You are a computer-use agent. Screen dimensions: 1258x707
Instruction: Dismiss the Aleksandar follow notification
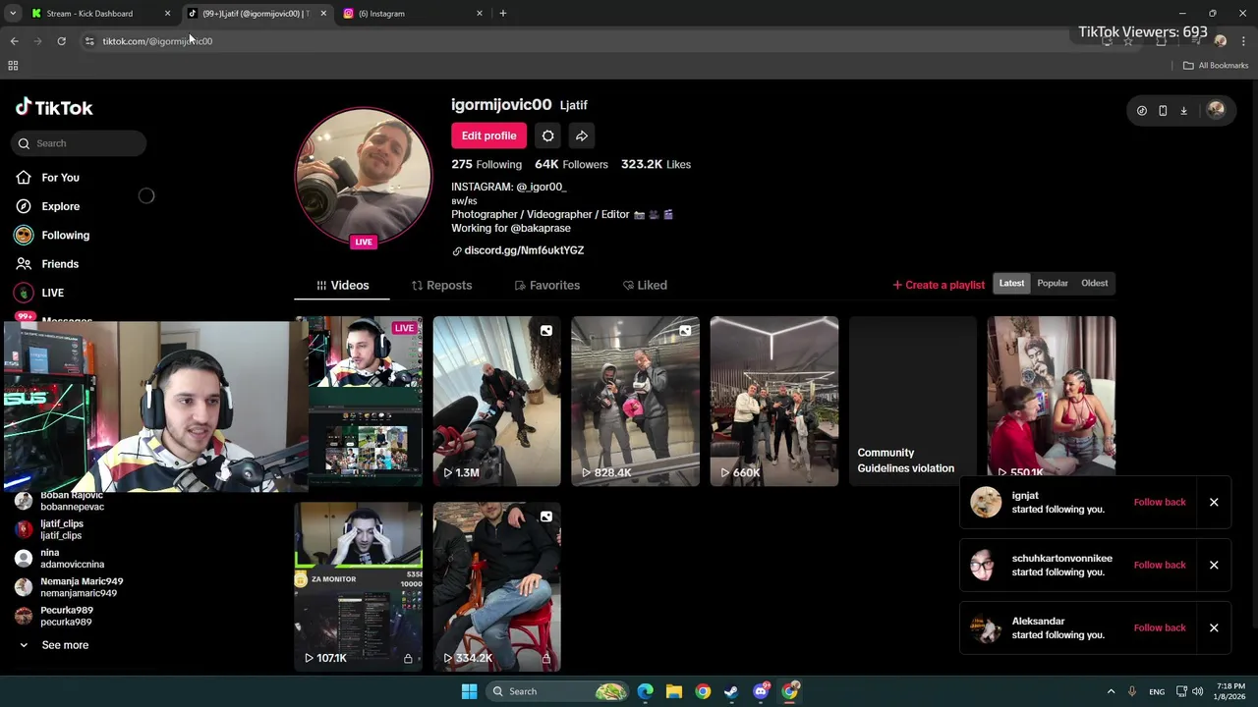tap(1214, 627)
